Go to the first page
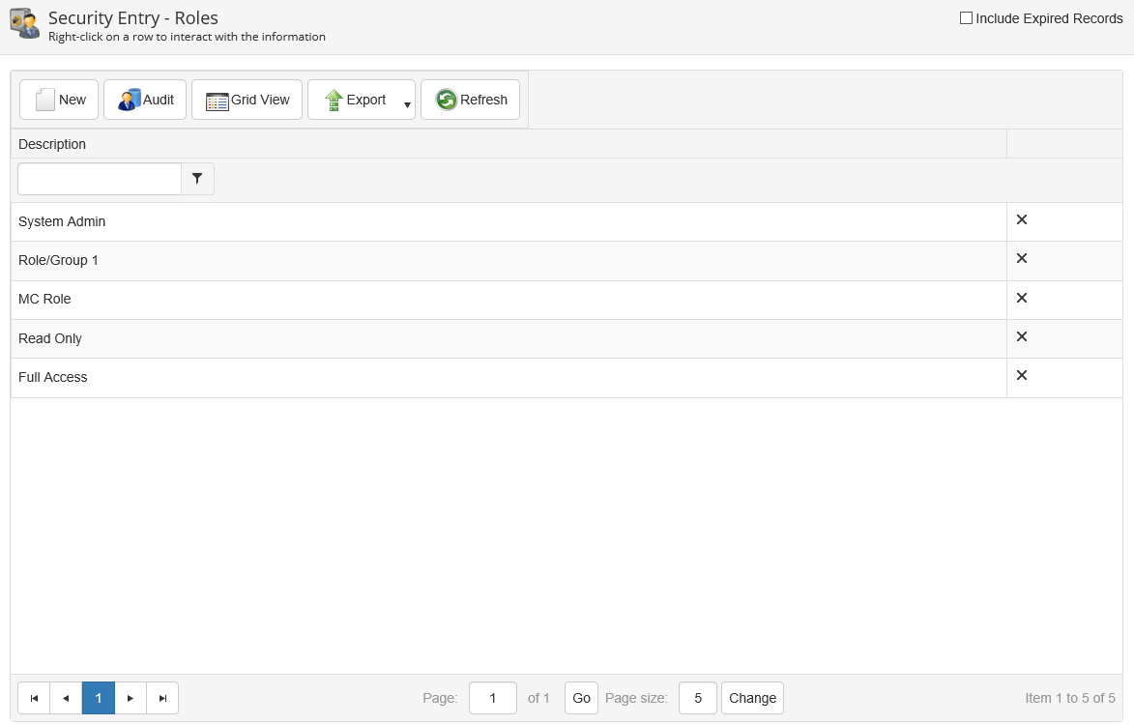This screenshot has width=1134, height=725. (x=34, y=698)
